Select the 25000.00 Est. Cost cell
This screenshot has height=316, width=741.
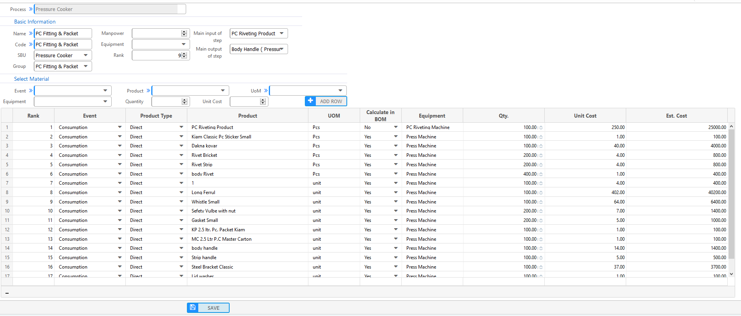click(676, 127)
